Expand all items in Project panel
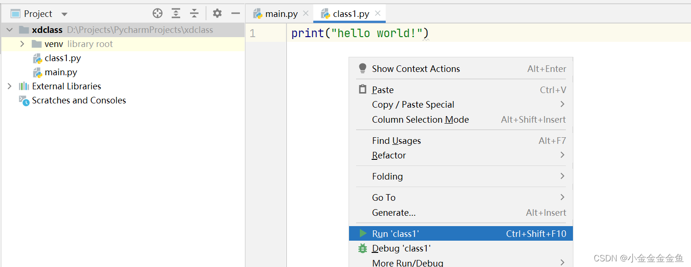 (x=176, y=14)
